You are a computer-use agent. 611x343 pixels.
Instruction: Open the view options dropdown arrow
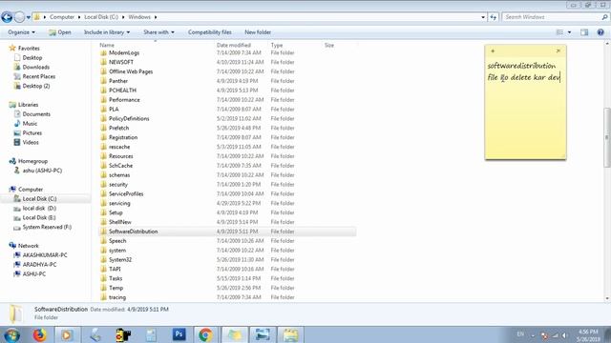point(569,32)
